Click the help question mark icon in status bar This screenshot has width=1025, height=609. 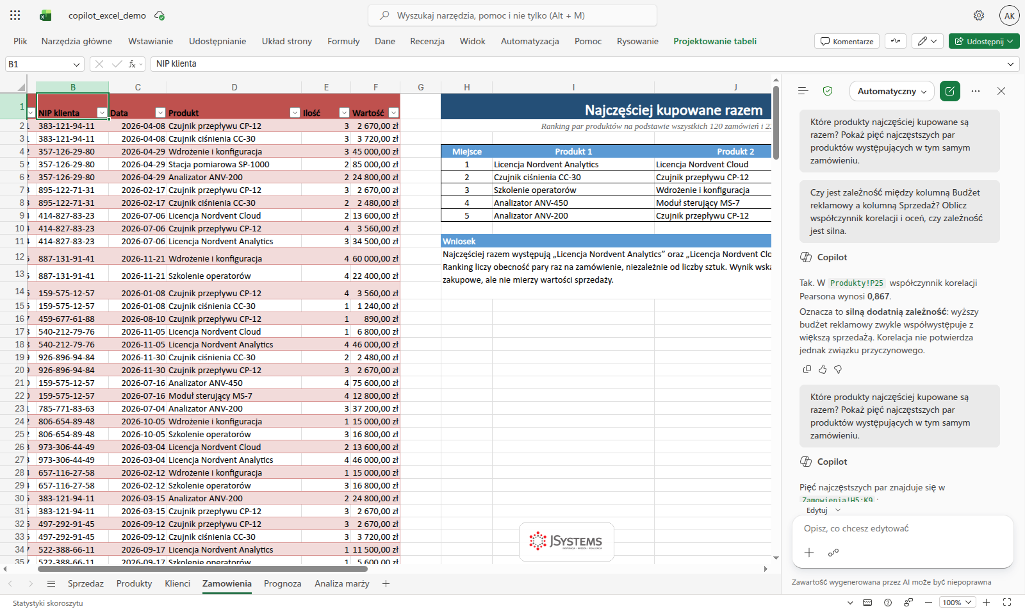coord(888,603)
